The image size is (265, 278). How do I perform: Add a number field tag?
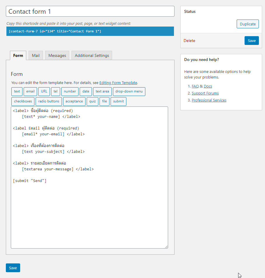[70, 92]
